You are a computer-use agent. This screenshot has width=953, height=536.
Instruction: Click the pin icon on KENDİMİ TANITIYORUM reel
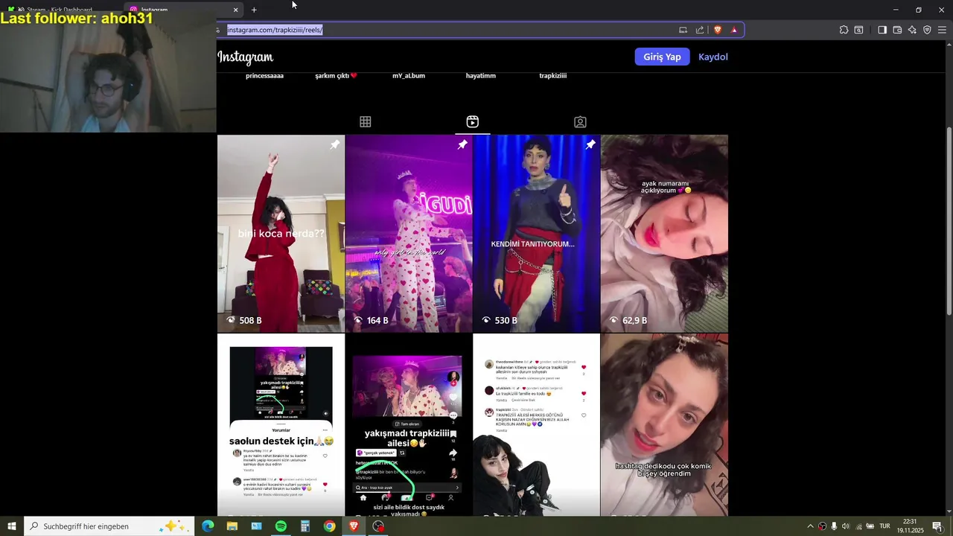point(590,145)
